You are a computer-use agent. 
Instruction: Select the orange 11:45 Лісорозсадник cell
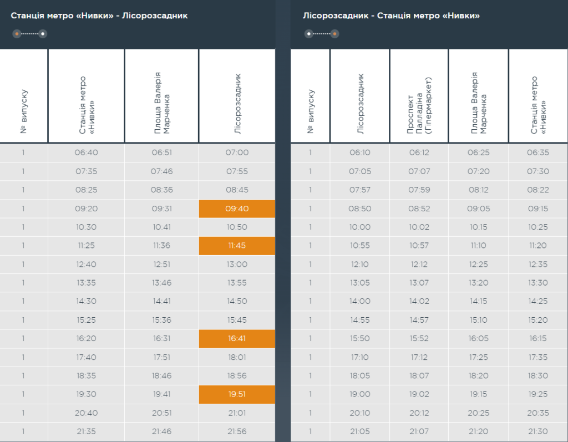point(237,246)
